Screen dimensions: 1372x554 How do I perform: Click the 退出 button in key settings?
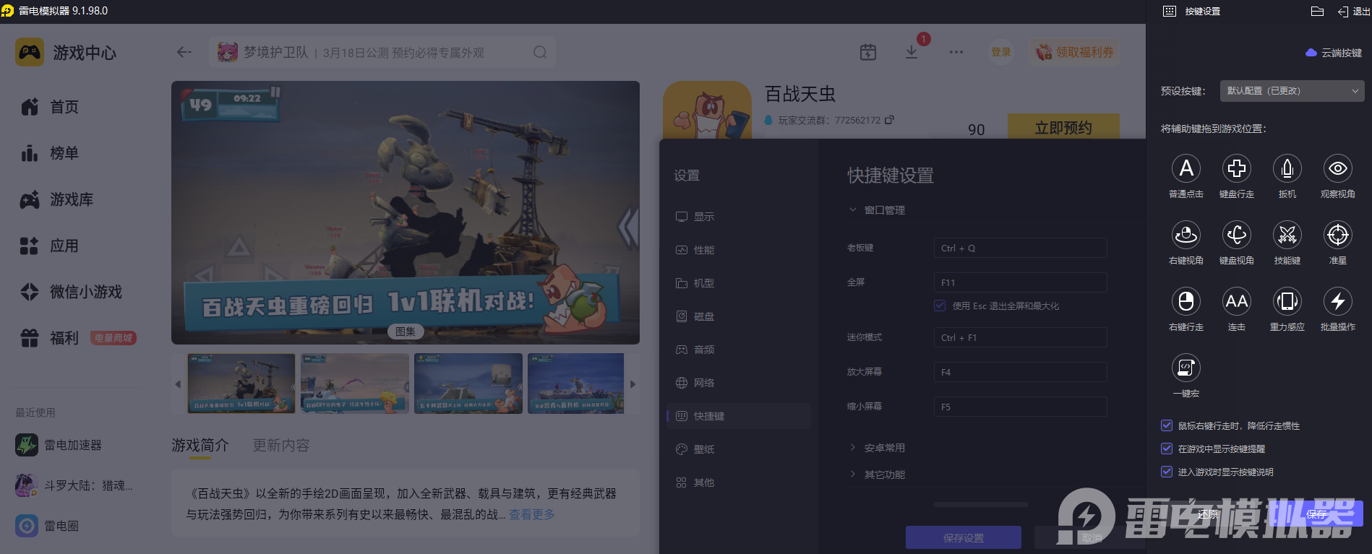click(x=1353, y=12)
